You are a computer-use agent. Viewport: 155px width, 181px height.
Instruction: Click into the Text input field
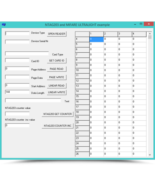pos(33,100)
